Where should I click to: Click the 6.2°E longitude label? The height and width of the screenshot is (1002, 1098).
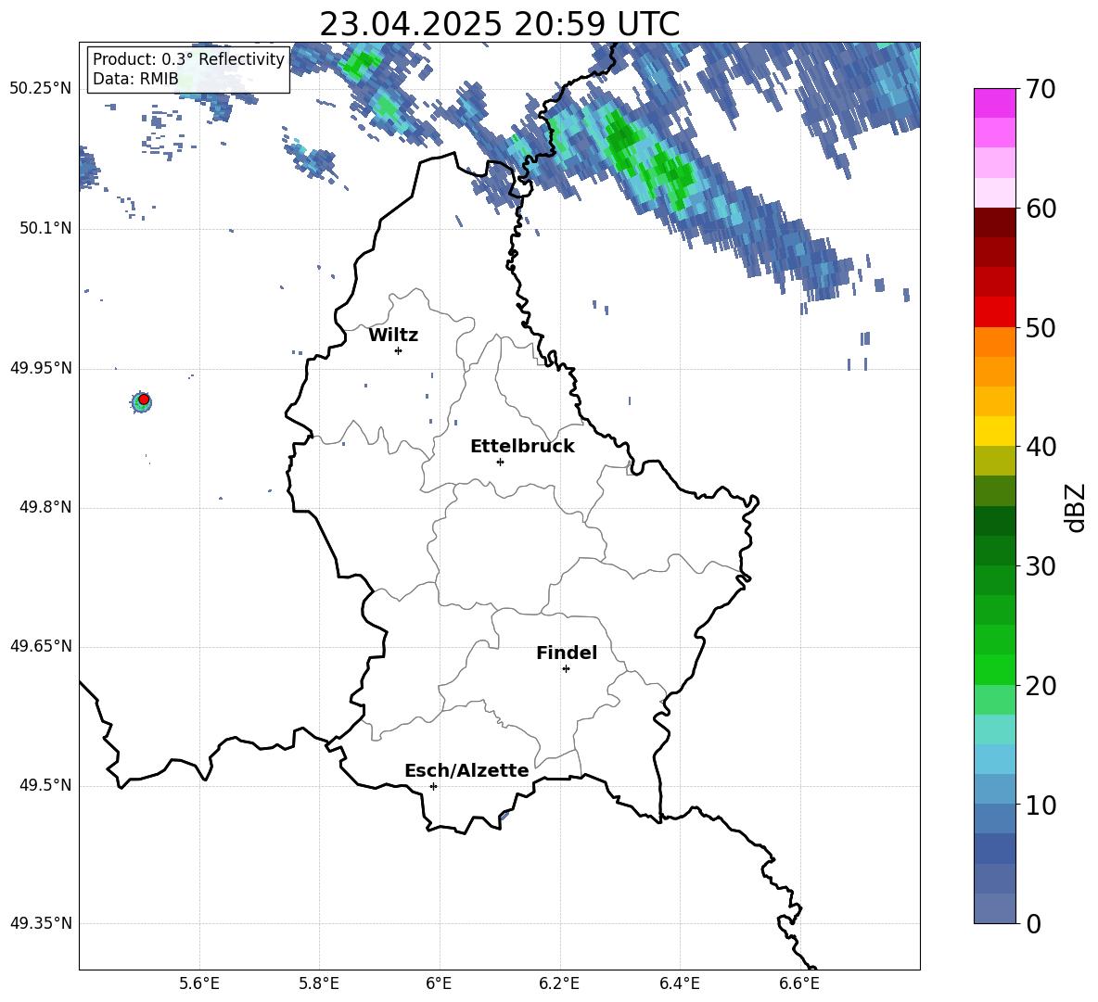(559, 983)
